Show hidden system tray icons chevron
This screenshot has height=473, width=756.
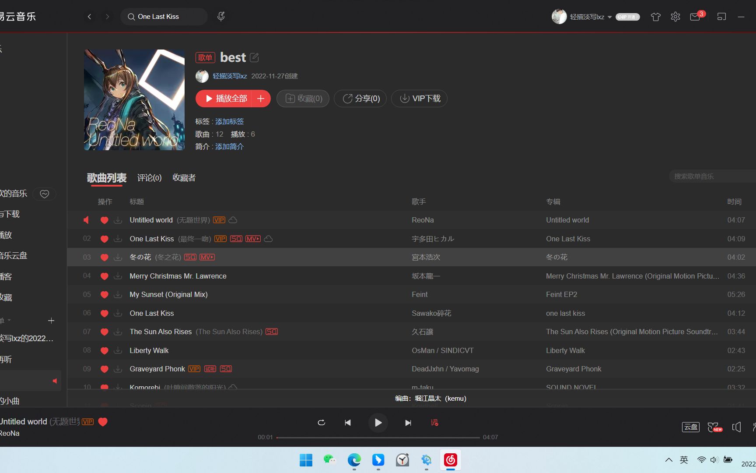click(x=668, y=459)
